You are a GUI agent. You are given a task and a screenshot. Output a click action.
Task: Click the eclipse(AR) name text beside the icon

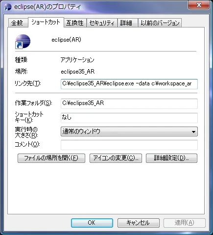coord(66,40)
